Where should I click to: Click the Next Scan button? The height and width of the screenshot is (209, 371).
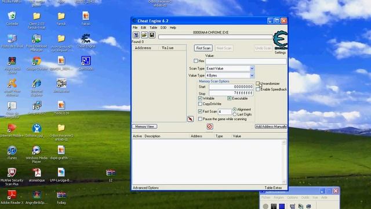[x=224, y=48]
